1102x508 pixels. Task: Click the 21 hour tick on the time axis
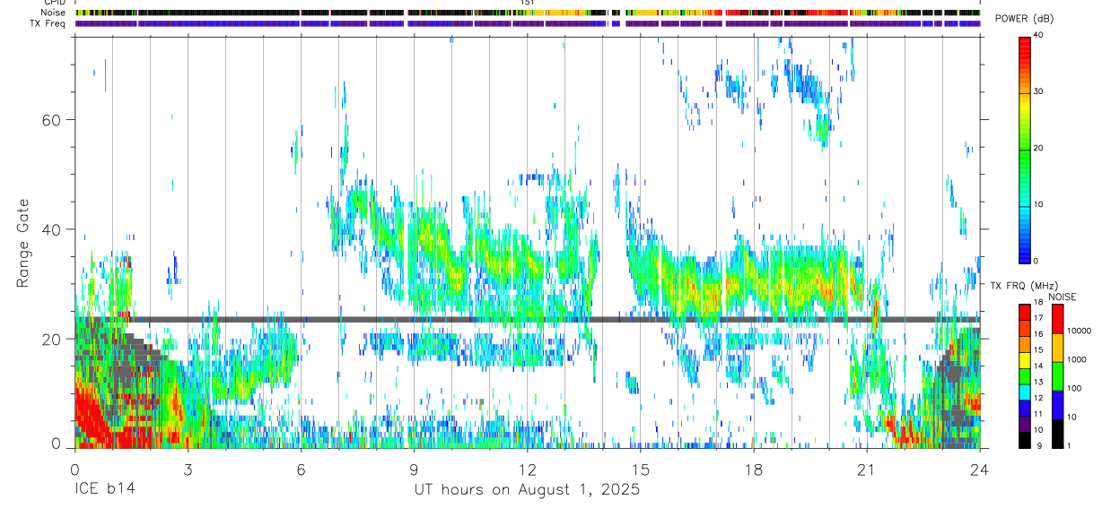click(867, 468)
